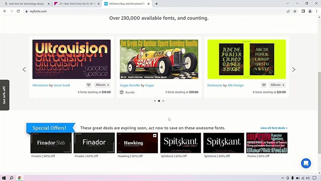The width and height of the screenshot is (321, 181).
Task: Open the Darksame font link
Action: (x=215, y=85)
